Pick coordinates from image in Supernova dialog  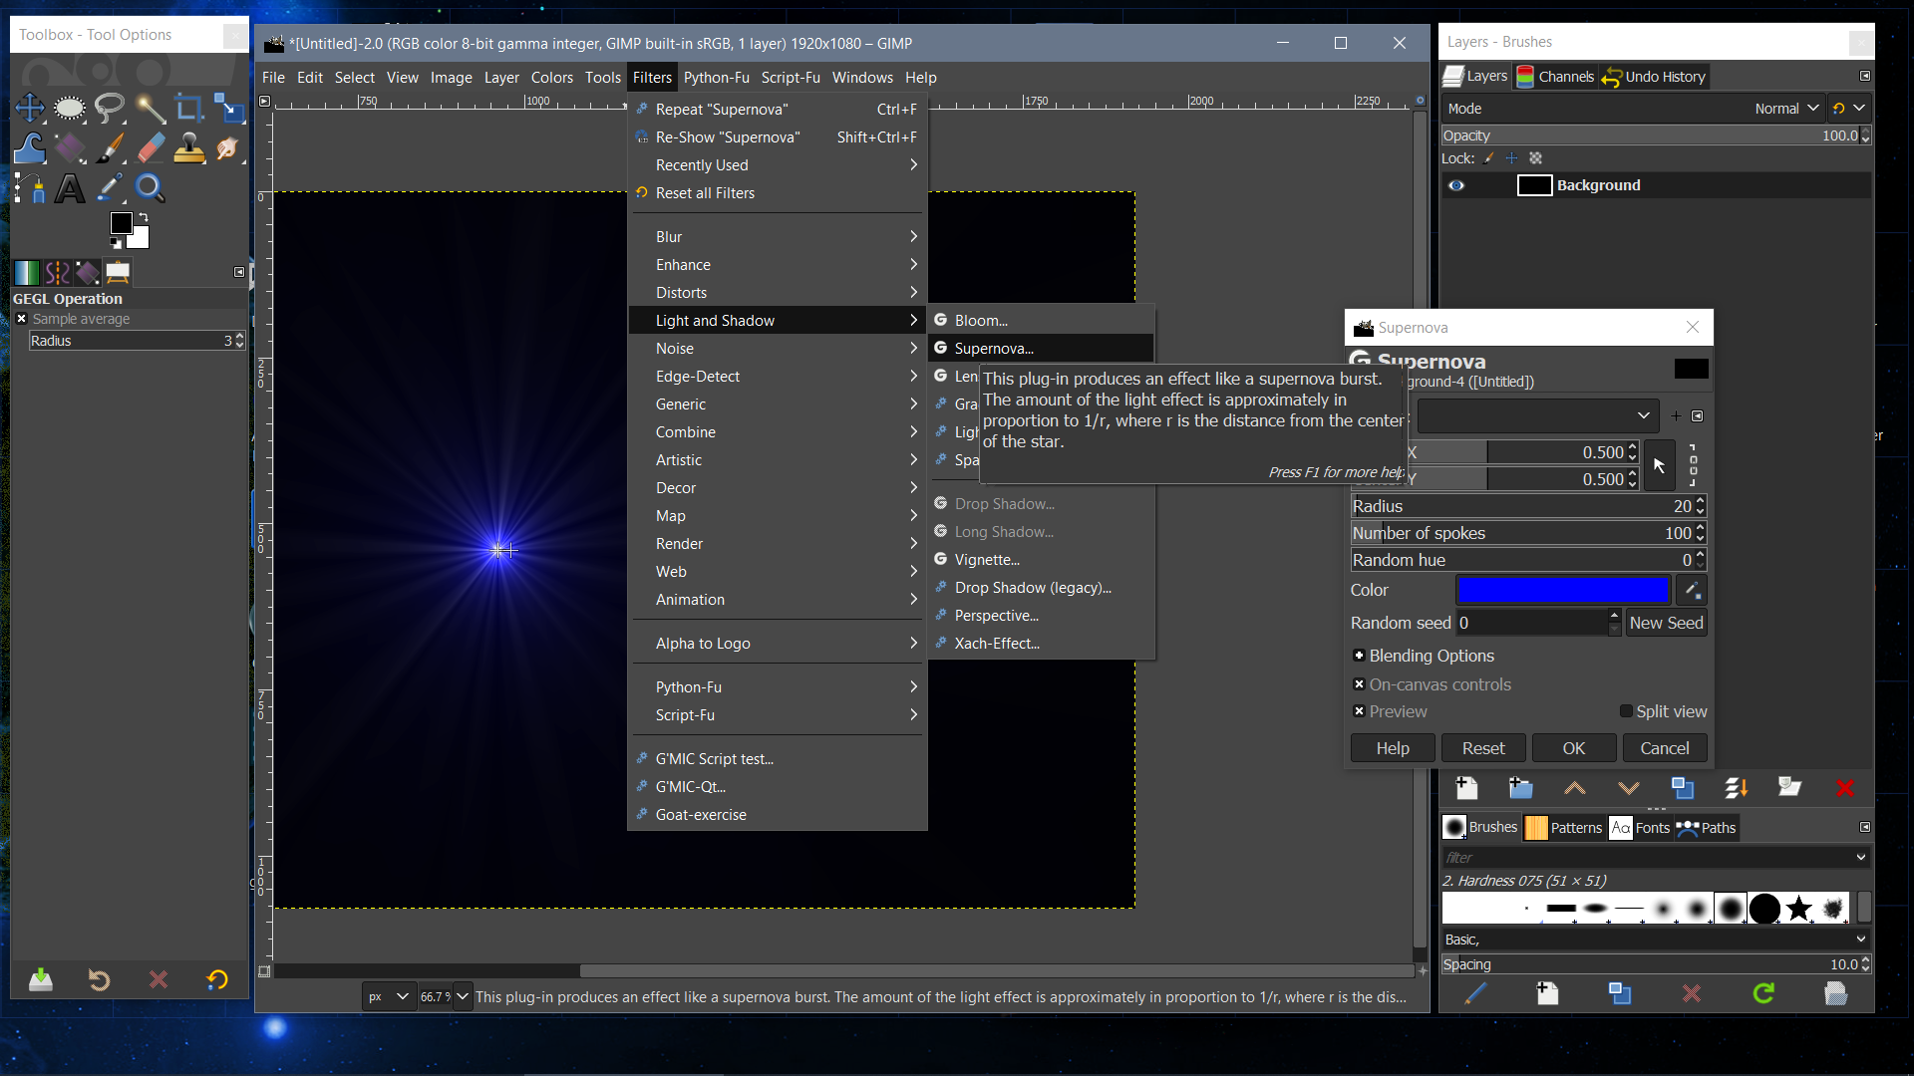tap(1660, 465)
